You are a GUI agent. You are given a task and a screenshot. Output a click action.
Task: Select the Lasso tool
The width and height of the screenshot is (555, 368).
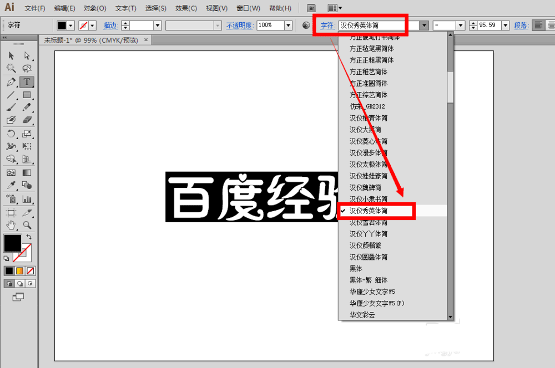tap(27, 68)
